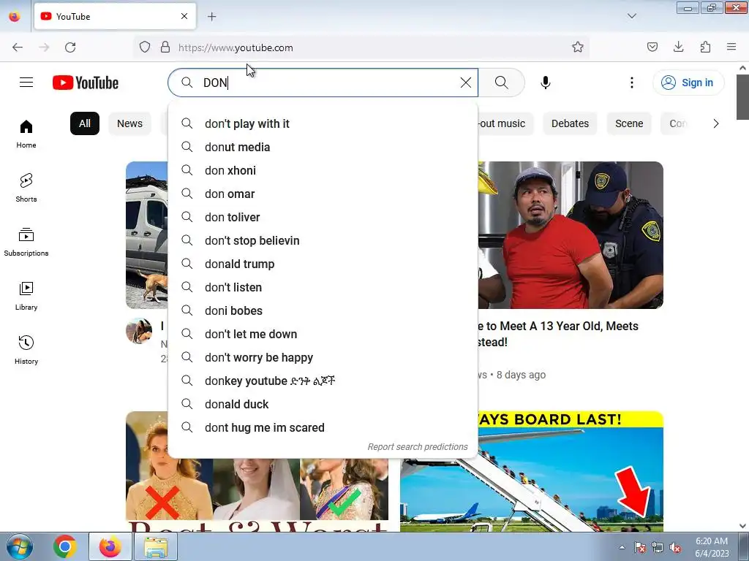The height and width of the screenshot is (561, 749).
Task: Go back in Firefox
Action: 18,47
